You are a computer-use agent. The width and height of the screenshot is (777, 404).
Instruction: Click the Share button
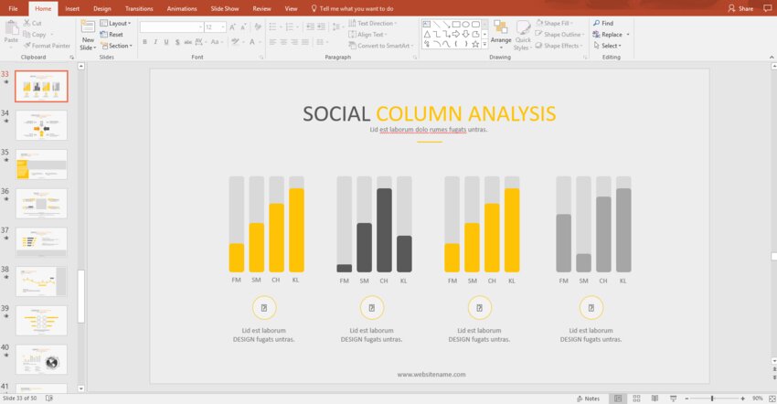[740, 8]
